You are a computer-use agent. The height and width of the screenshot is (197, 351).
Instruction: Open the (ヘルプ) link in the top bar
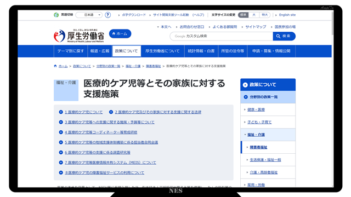[199, 15]
